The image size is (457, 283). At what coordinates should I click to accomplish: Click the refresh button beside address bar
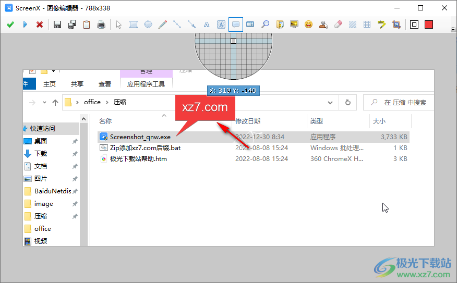coord(347,103)
